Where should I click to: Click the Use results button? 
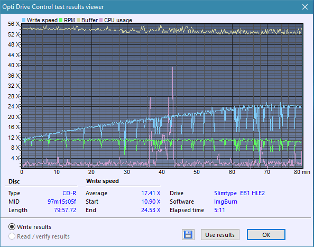coord(220,235)
